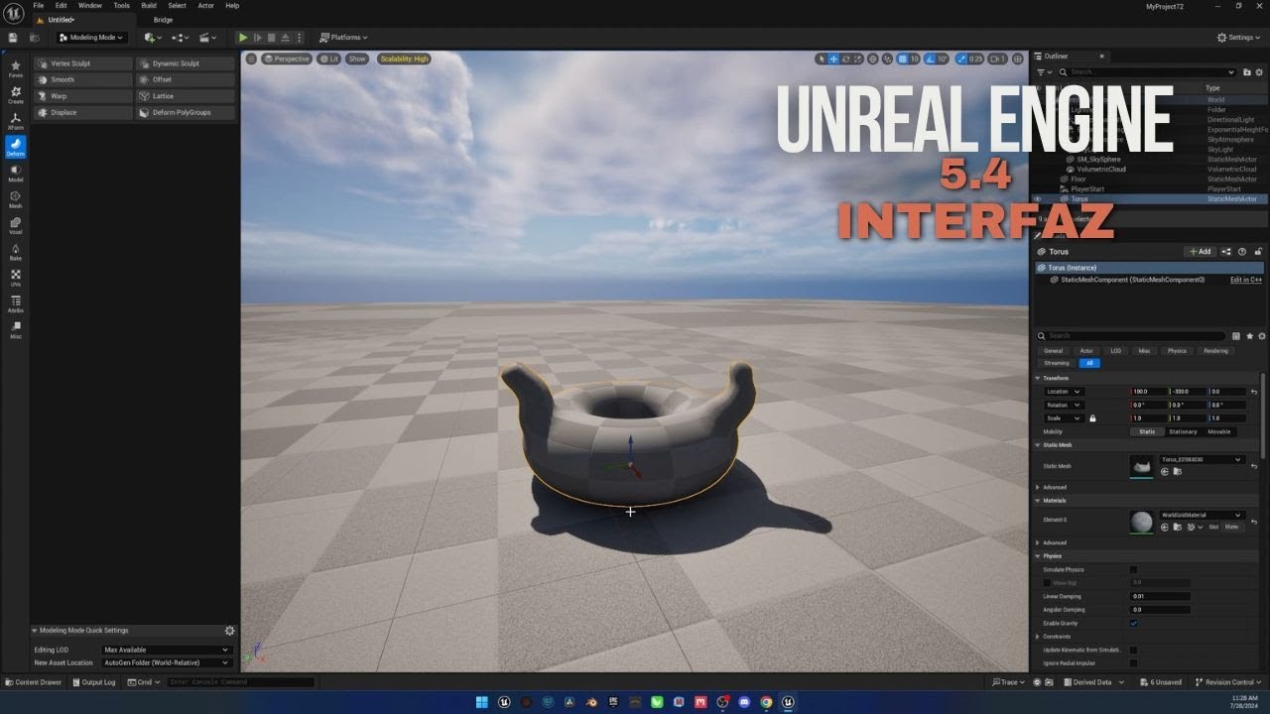Open the Tools menu
Screen dimensions: 1270x714
click(x=121, y=5)
